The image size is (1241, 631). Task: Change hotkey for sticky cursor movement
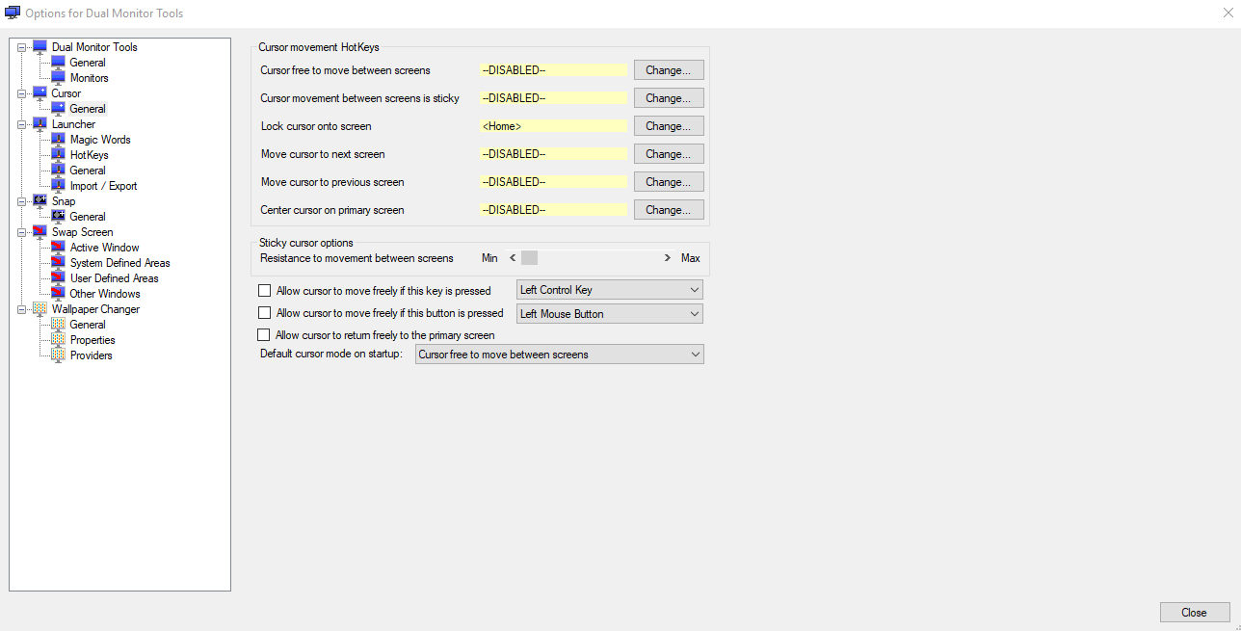pos(669,98)
